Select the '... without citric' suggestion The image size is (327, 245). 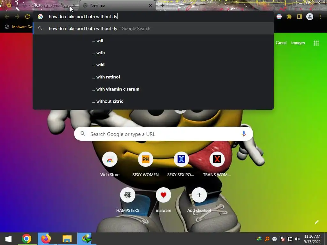[153, 101]
